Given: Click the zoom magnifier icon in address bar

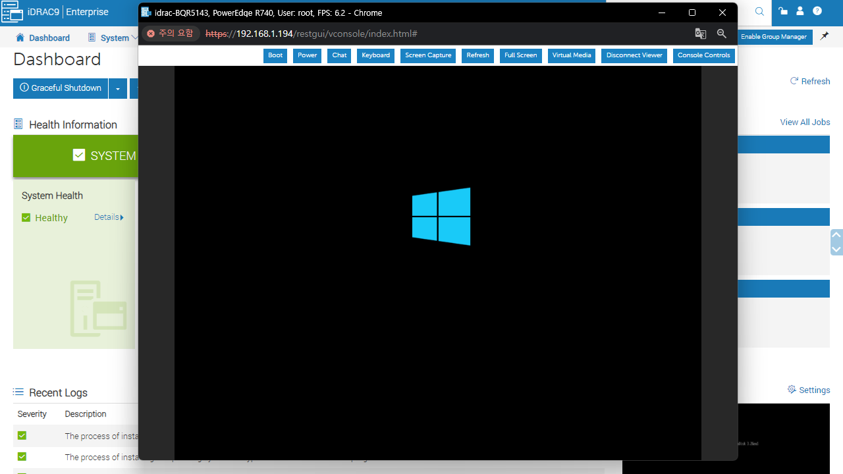Looking at the screenshot, I should pyautogui.click(x=722, y=34).
